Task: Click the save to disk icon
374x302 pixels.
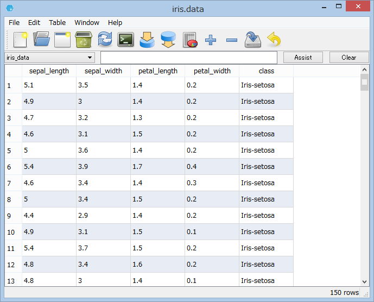Action: 253,40
